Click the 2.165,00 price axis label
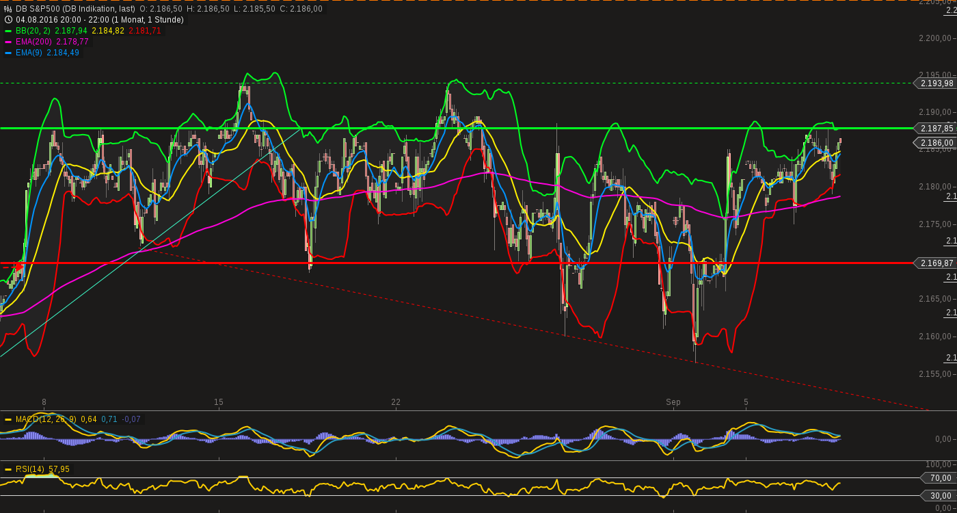The height and width of the screenshot is (513, 957). [935, 299]
